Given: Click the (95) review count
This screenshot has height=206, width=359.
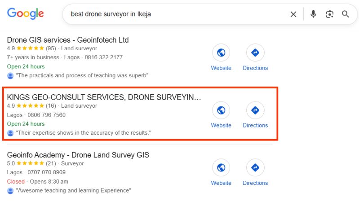Looking at the screenshot, I should [51, 48].
